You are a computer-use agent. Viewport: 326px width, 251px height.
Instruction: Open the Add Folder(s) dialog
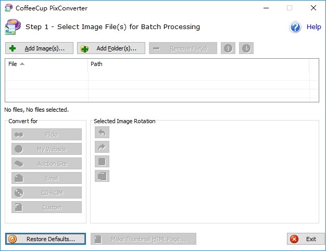tap(111, 48)
